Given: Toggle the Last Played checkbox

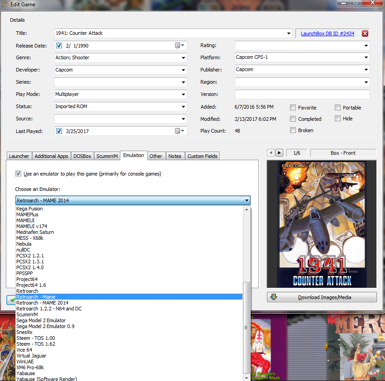Looking at the screenshot, I should tap(59, 131).
